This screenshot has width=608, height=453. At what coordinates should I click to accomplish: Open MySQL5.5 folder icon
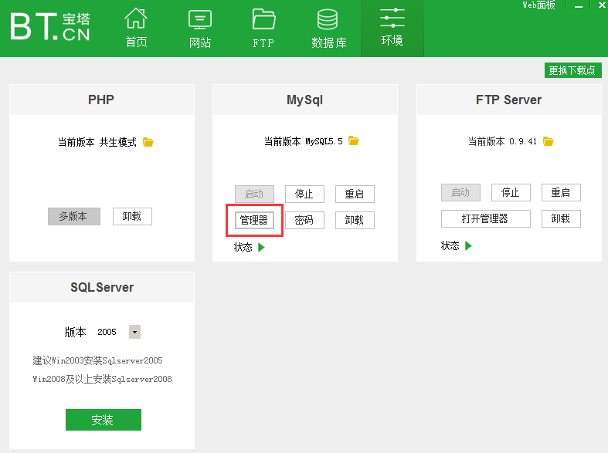pos(354,140)
